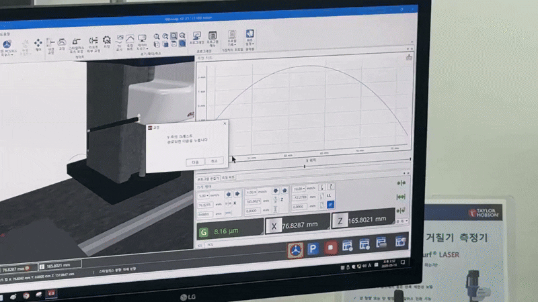The height and width of the screenshot is (302, 538).
Task: Click the first magnifier icon in zoom group
Action: pyautogui.click(x=157, y=36)
